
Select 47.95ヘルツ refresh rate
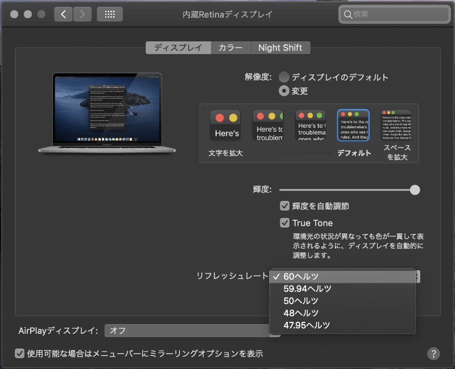click(x=343, y=325)
